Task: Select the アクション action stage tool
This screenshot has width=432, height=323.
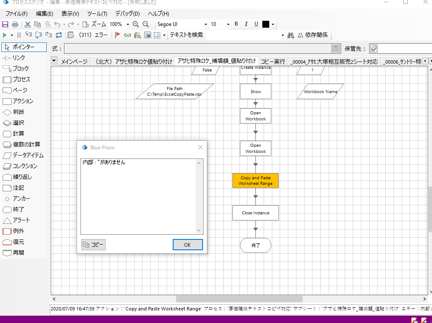Action: click(x=18, y=101)
